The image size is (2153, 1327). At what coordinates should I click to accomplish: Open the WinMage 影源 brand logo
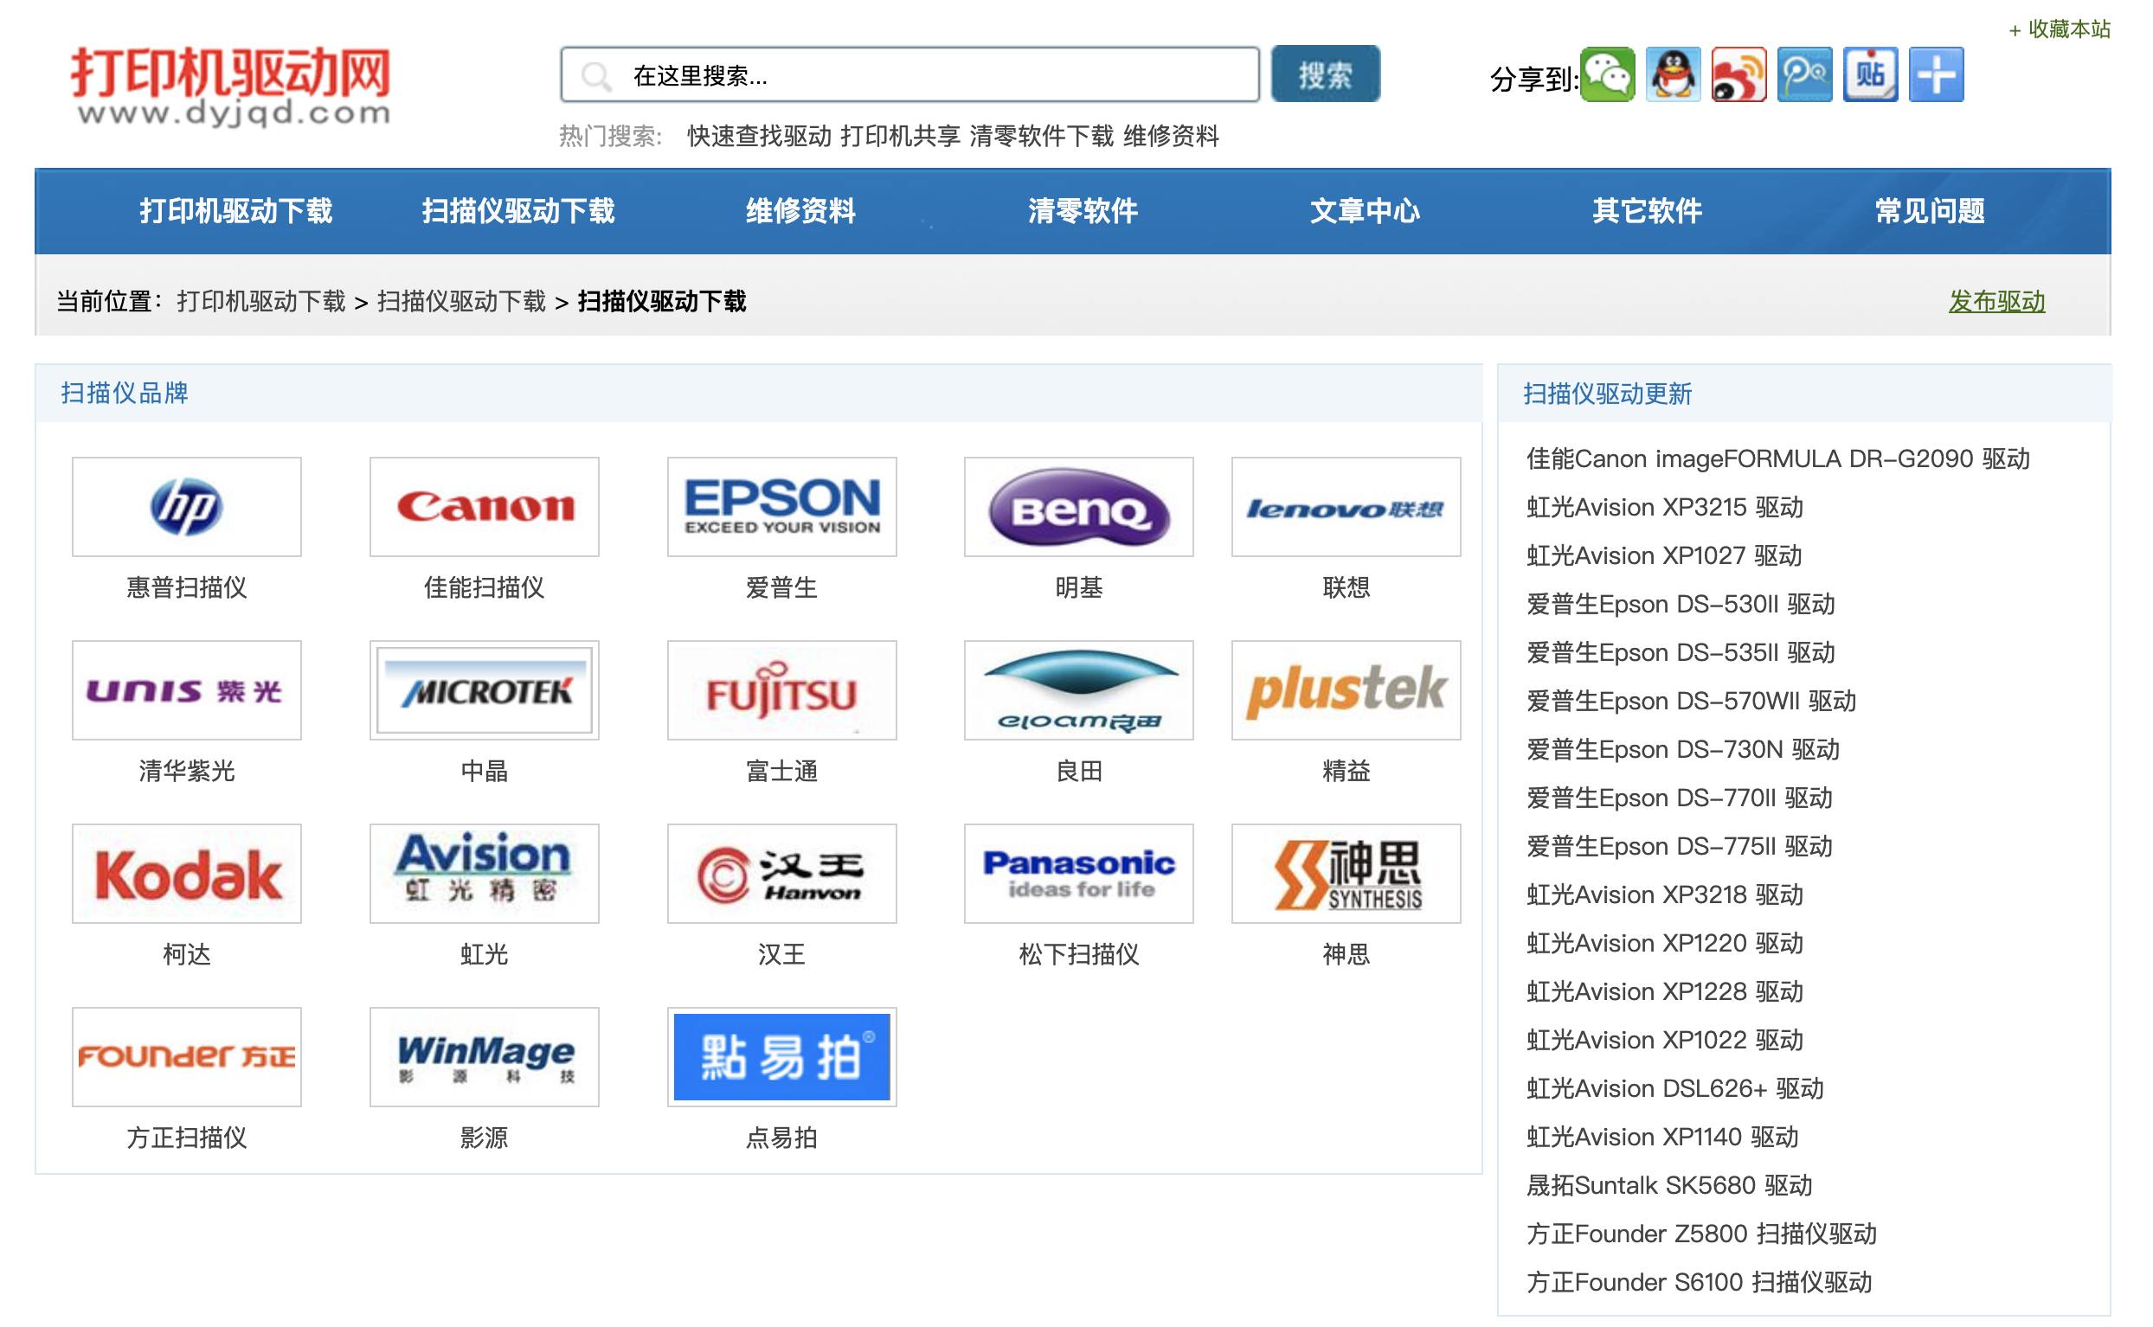coord(485,1057)
